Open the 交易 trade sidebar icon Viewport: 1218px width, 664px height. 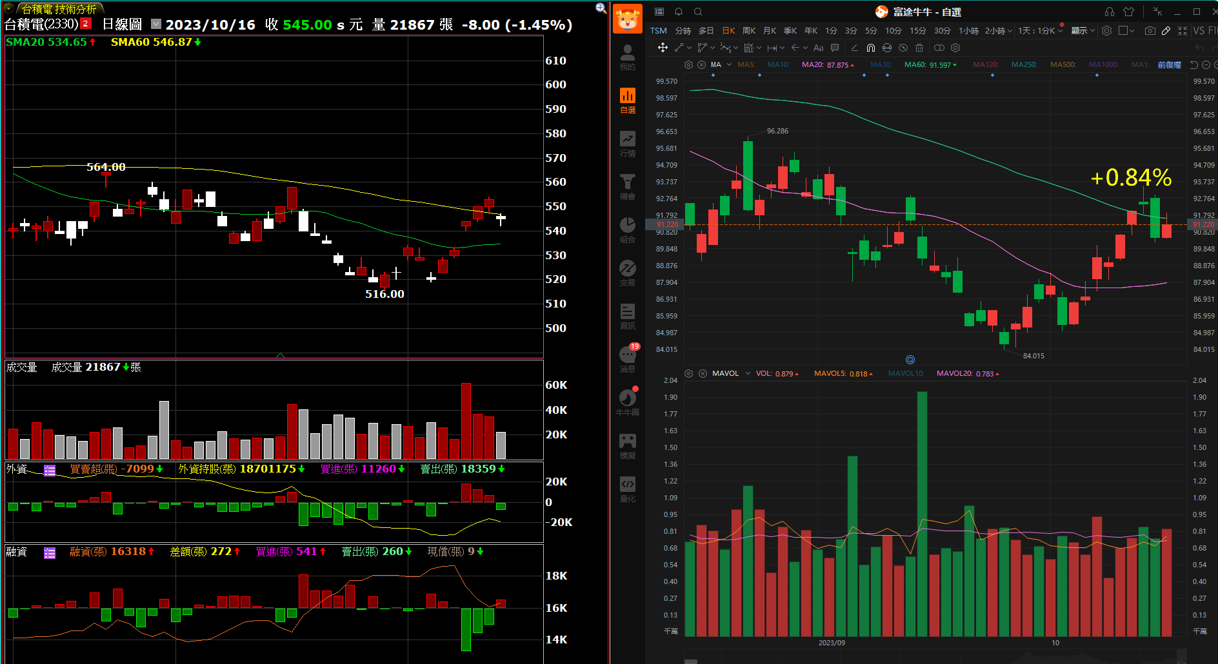(627, 273)
